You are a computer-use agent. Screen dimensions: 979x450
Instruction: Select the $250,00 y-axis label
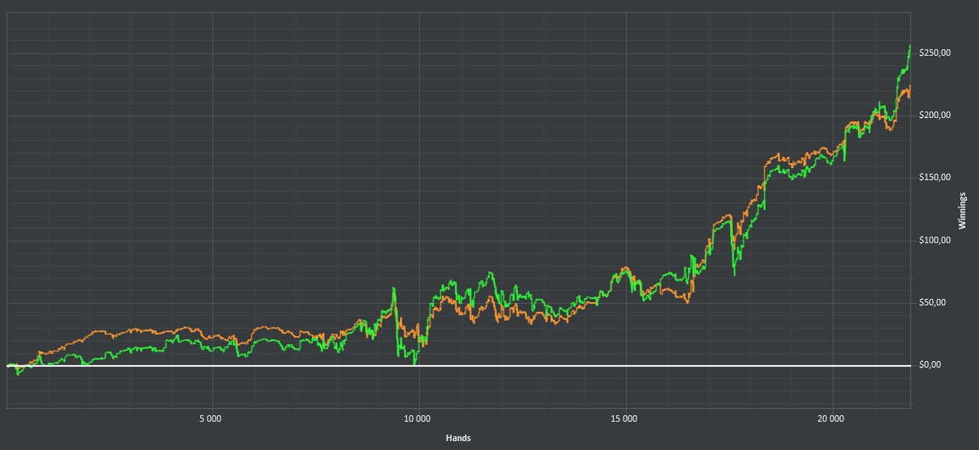click(935, 53)
